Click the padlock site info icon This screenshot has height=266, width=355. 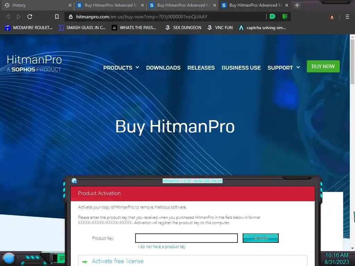[71, 17]
